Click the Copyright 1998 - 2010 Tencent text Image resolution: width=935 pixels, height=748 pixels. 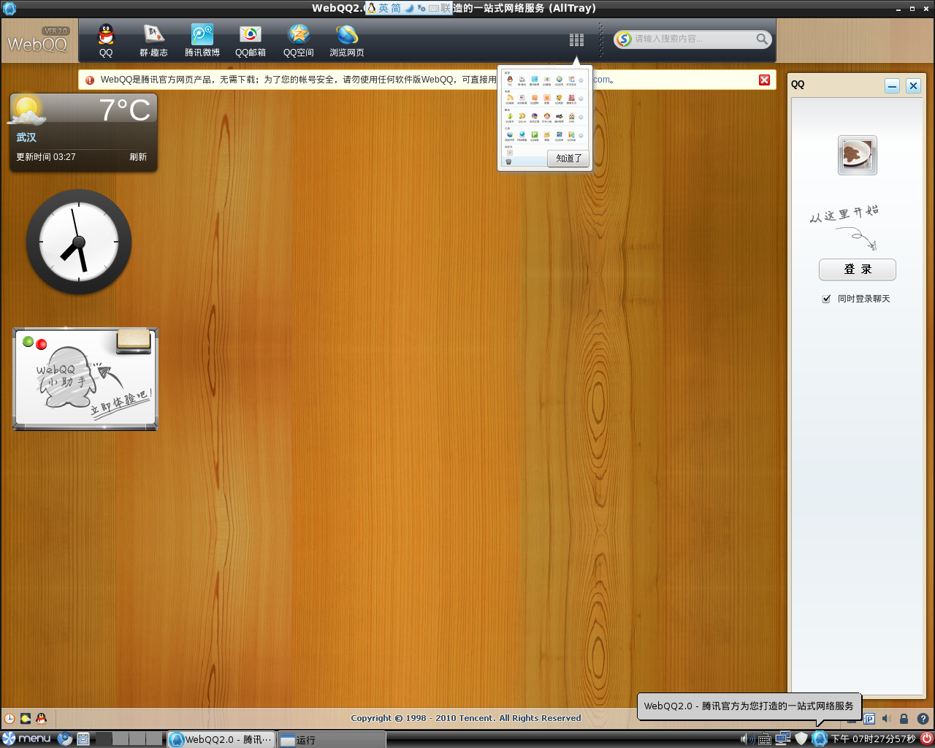(x=466, y=718)
